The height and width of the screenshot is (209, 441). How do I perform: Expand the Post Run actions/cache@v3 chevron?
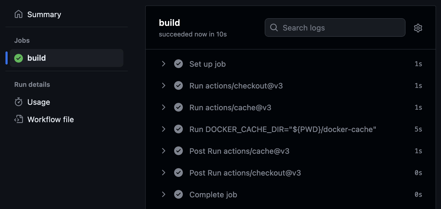point(163,151)
